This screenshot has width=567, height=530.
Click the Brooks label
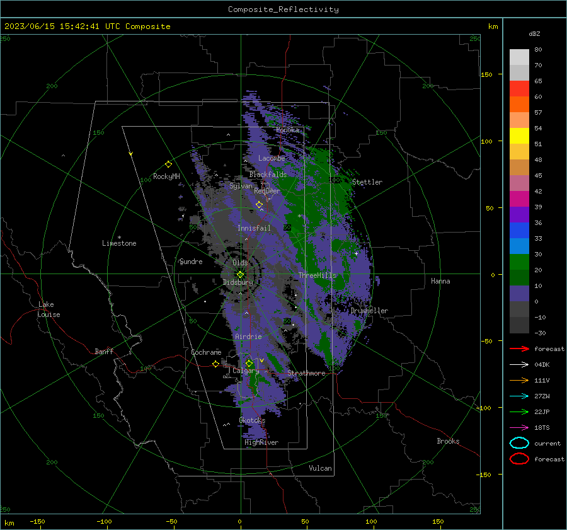[x=448, y=441]
